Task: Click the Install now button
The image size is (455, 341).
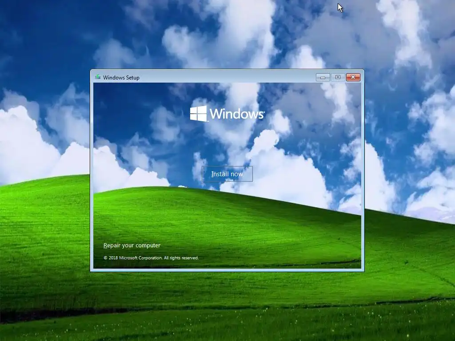Action: (227, 174)
